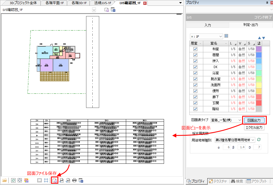Export the drawing as EMF

62,180
